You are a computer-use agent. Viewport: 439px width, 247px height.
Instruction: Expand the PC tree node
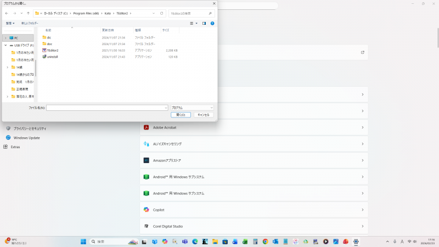[5, 38]
